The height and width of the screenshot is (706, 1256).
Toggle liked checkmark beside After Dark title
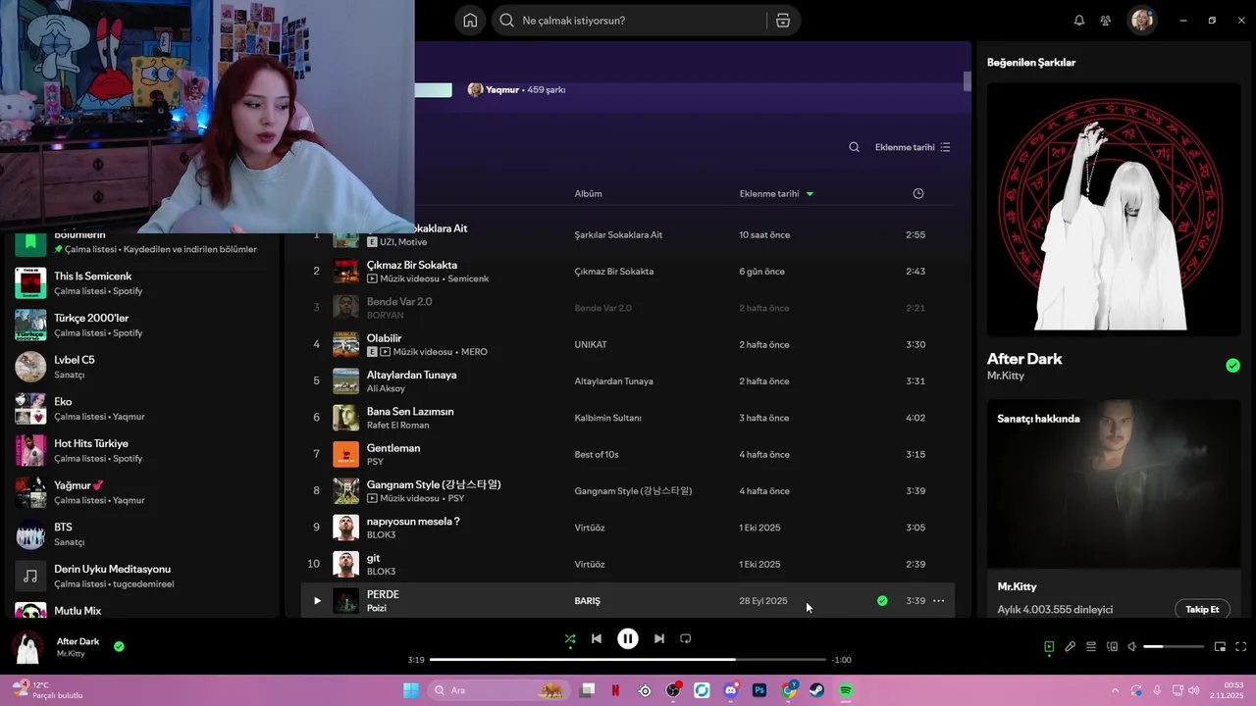pos(1232,366)
